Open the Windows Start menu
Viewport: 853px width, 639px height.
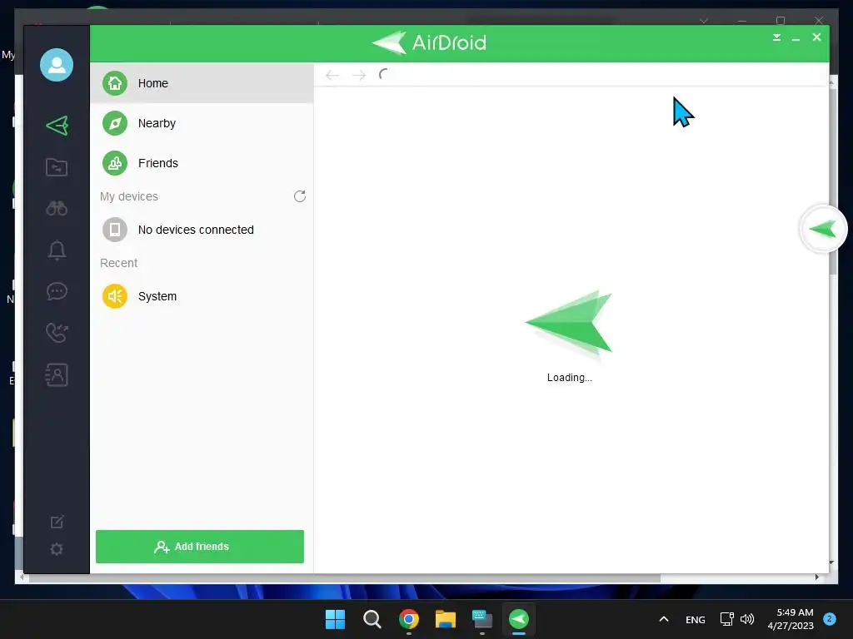(335, 619)
